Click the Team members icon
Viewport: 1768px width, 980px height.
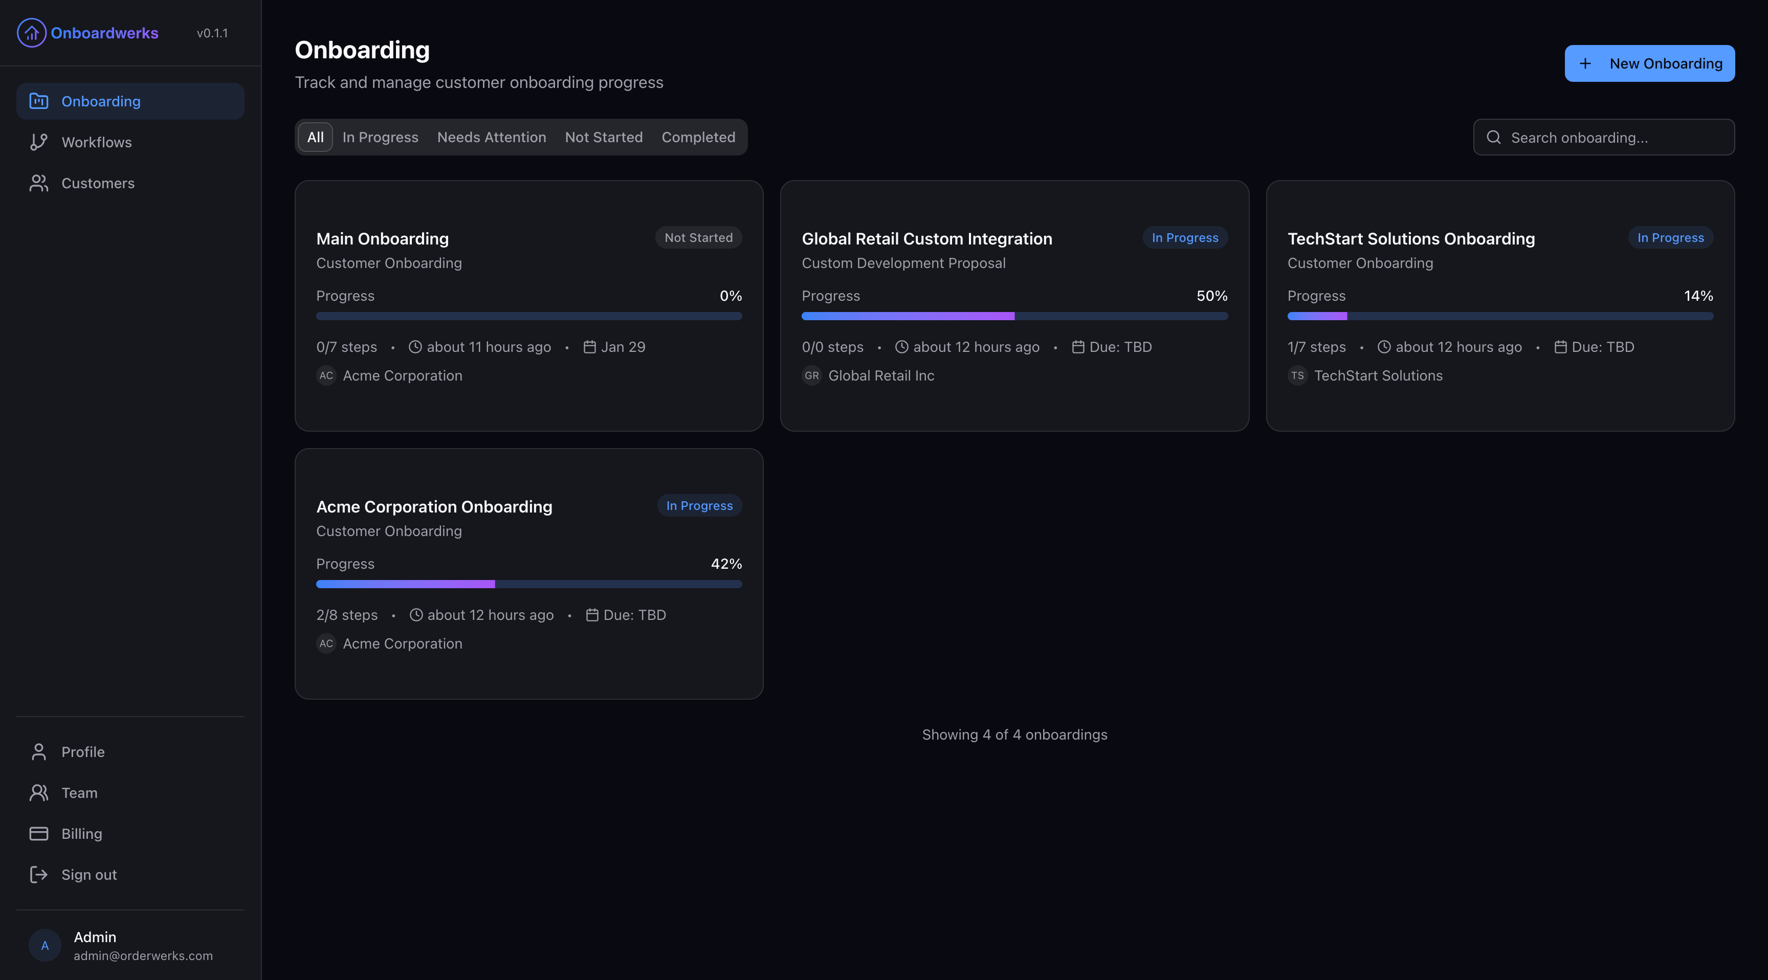click(38, 793)
